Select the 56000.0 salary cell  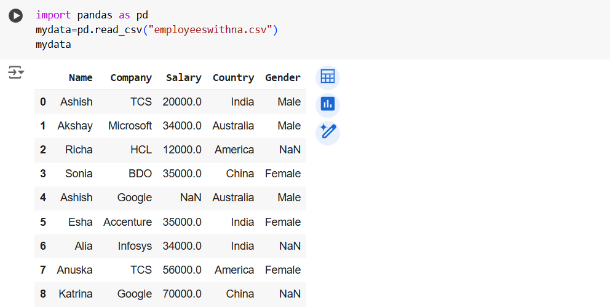point(182,270)
